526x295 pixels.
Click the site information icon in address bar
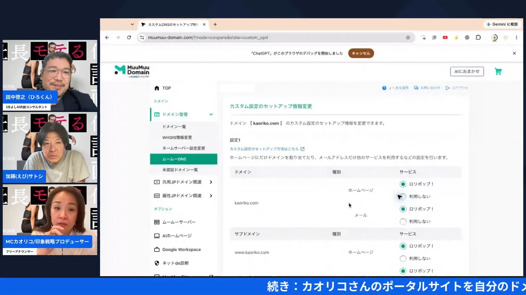click(142, 37)
